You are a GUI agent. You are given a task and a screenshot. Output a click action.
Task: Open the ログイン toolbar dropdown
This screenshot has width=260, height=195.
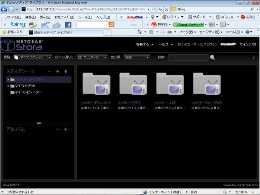173,17
